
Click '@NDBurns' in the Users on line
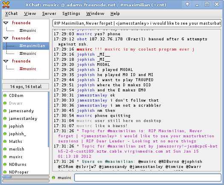coord(169,162)
